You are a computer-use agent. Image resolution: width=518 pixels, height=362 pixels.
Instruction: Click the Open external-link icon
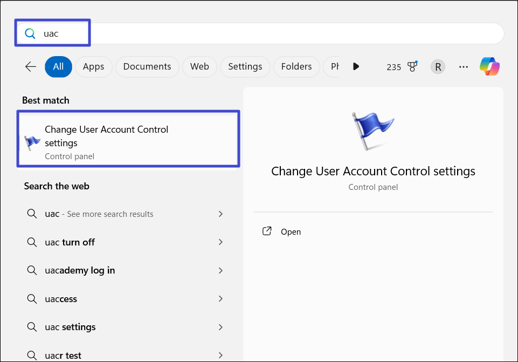[x=266, y=231]
